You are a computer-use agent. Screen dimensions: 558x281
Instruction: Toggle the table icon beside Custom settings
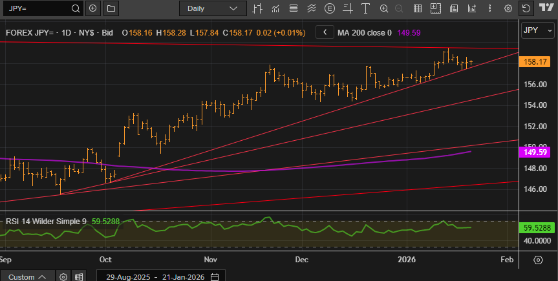(x=78, y=276)
